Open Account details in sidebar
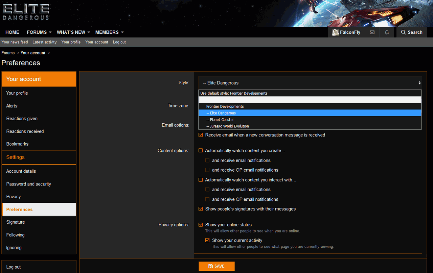The width and height of the screenshot is (433, 273). pyautogui.click(x=39, y=171)
